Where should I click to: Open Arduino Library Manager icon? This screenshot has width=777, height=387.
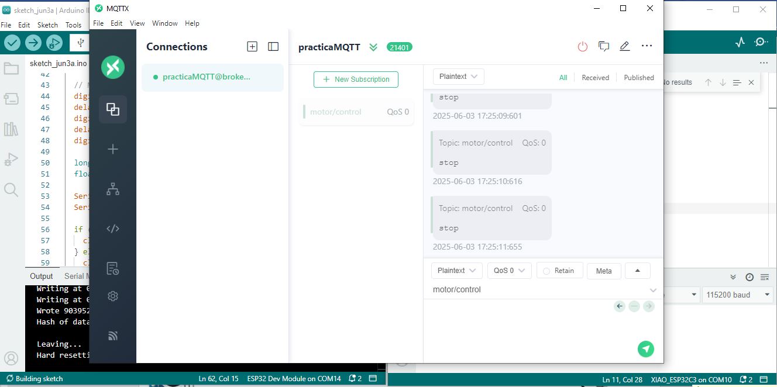pos(11,129)
